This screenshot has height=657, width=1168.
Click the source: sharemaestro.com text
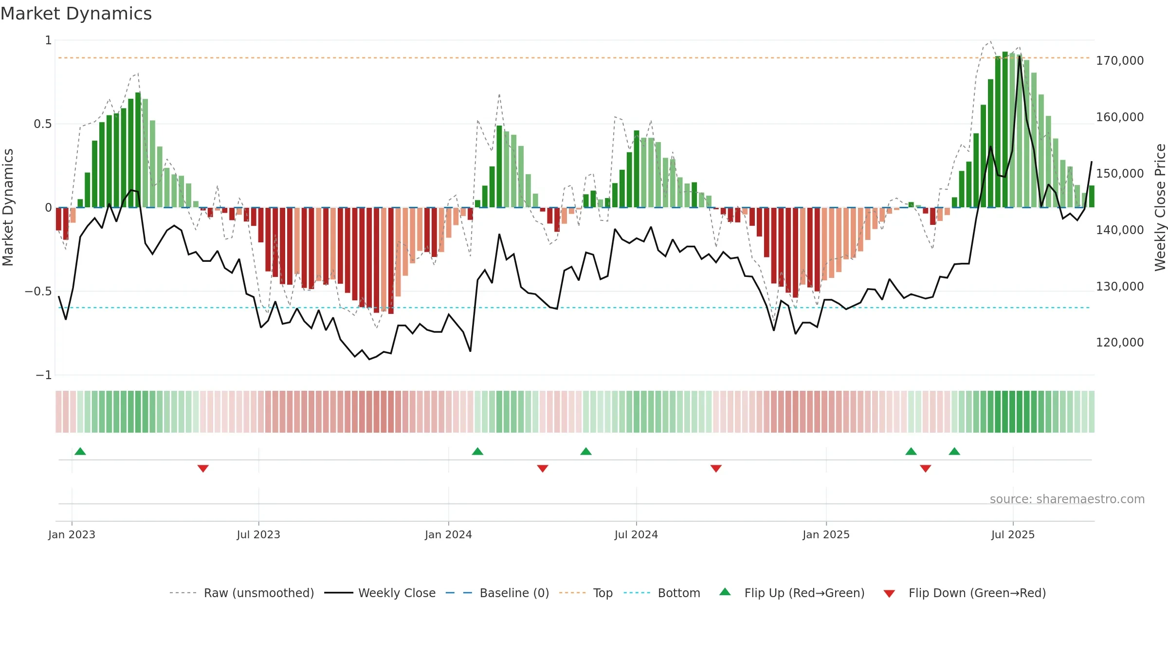coord(1067,499)
